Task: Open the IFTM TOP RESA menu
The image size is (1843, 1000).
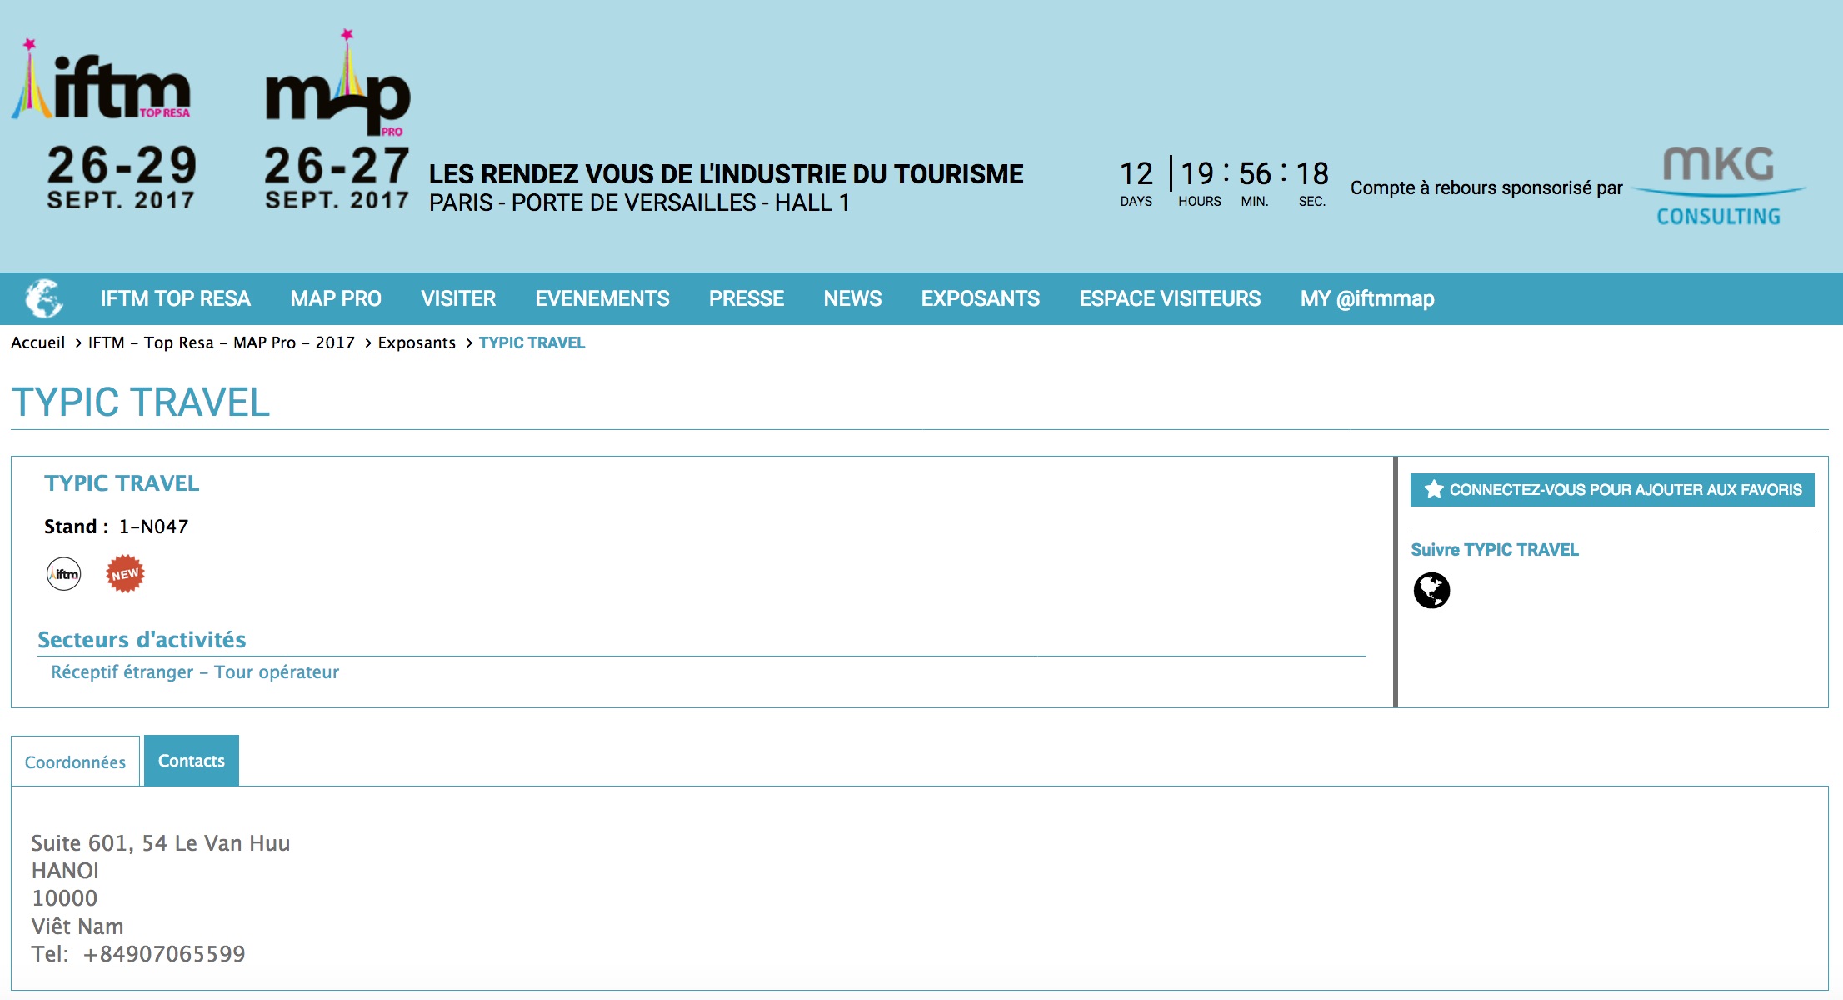Action: pyautogui.click(x=176, y=298)
